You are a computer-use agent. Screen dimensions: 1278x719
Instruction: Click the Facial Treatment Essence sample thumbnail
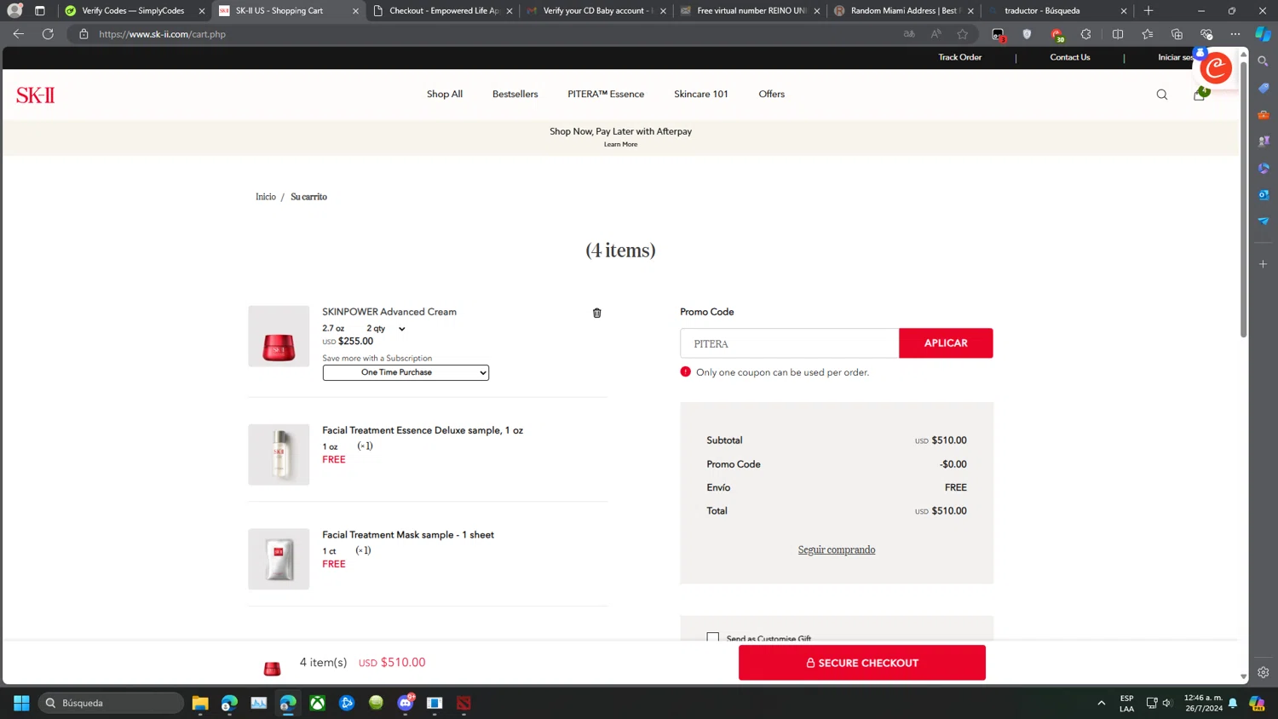(279, 455)
